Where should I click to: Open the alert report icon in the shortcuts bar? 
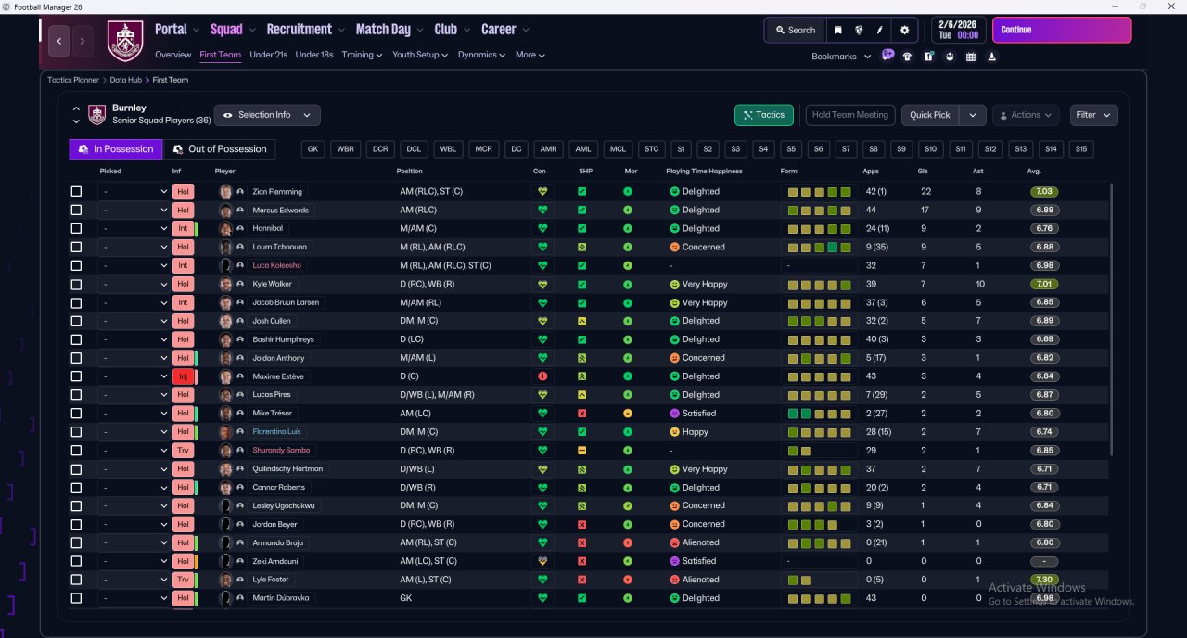pos(928,57)
